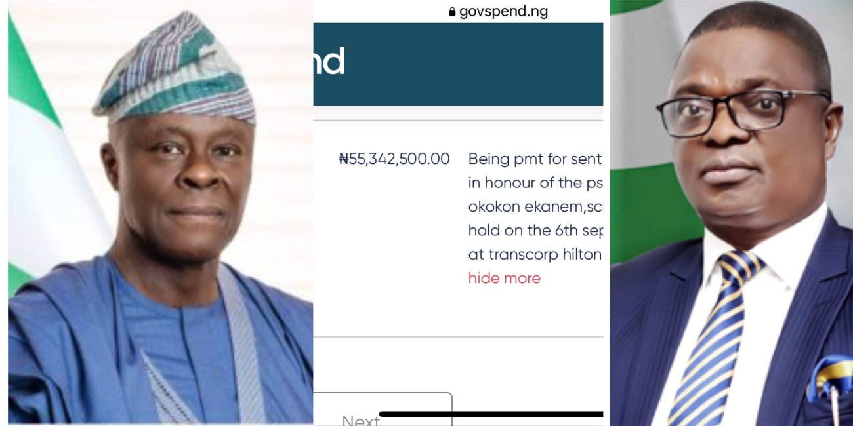This screenshot has width=853, height=426.
Task: Collapse description with 'hide more' link
Action: 504,278
